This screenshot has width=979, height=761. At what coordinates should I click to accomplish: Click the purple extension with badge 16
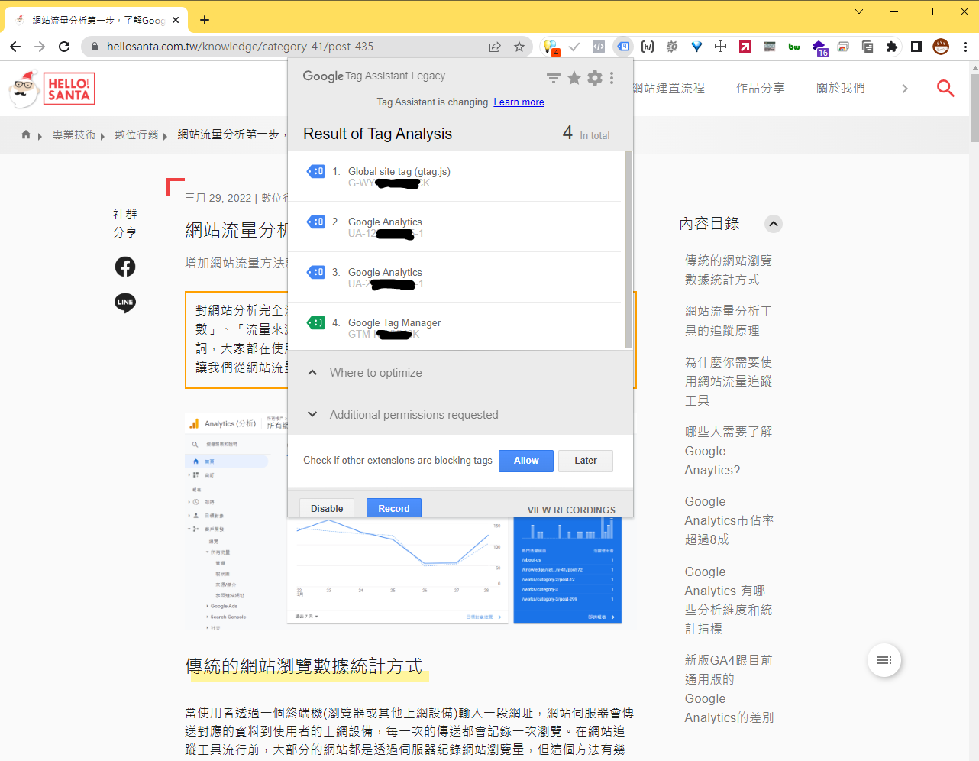(x=819, y=48)
